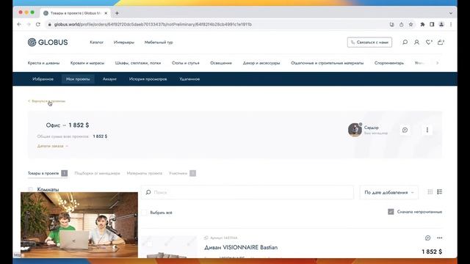Open the Chrome three-dot menu
The width and height of the screenshot is (470, 264).
point(451,24)
